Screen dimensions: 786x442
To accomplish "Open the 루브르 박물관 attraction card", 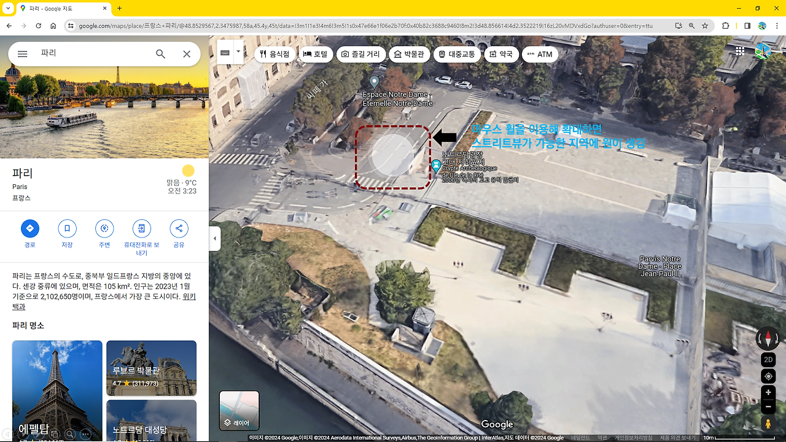I will (152, 368).
